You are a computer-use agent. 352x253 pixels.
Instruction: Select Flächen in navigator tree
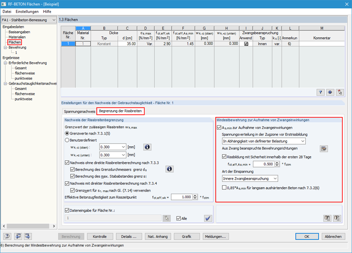pyautogui.click(x=15, y=42)
